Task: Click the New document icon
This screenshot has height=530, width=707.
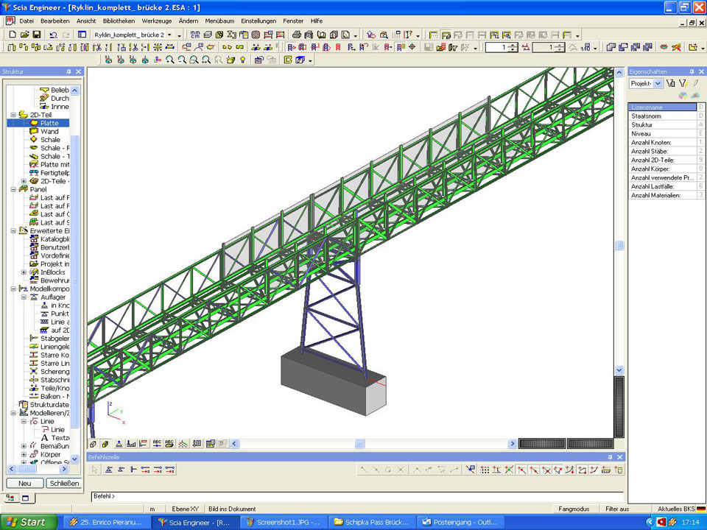Action: [13, 35]
